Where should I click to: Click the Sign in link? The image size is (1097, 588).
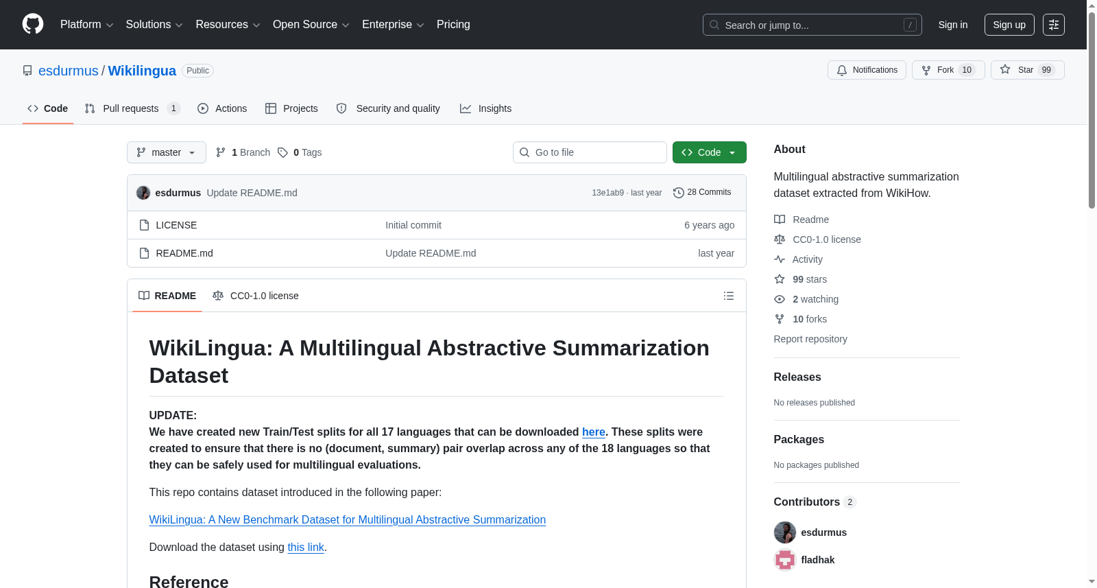coord(953,25)
